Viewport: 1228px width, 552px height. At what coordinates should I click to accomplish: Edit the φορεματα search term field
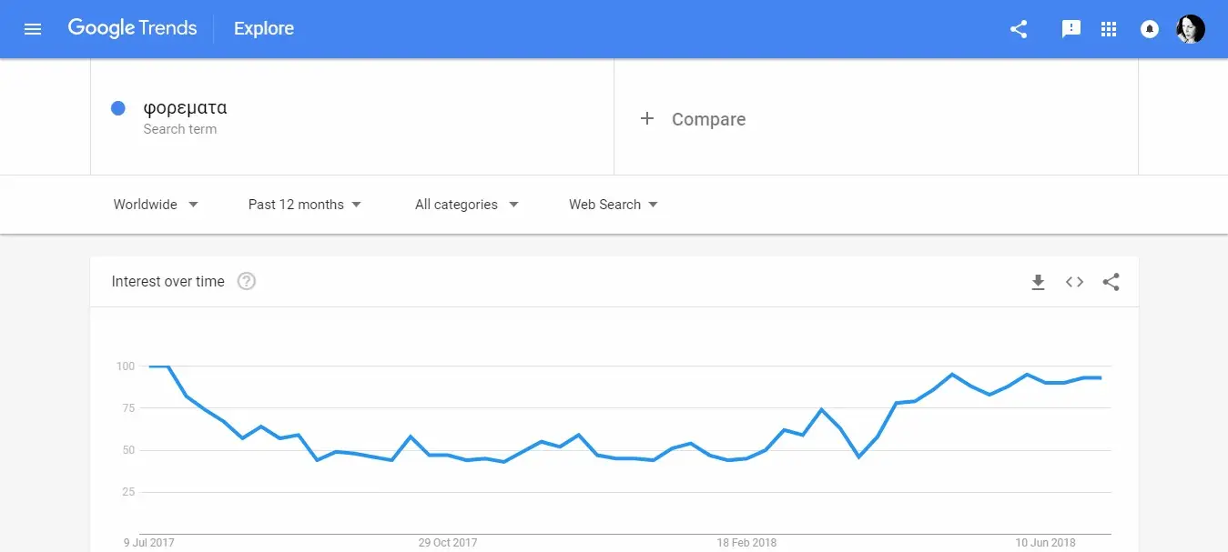coord(352,116)
